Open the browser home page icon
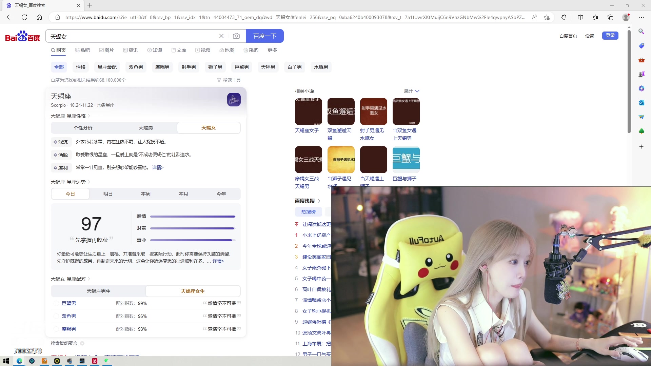Screen dimensions: 651x366 (x=39, y=17)
